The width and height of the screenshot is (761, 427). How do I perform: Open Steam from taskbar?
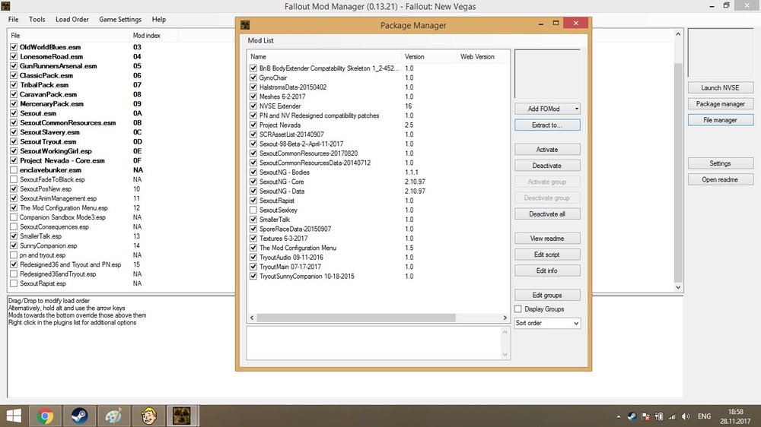(79, 416)
